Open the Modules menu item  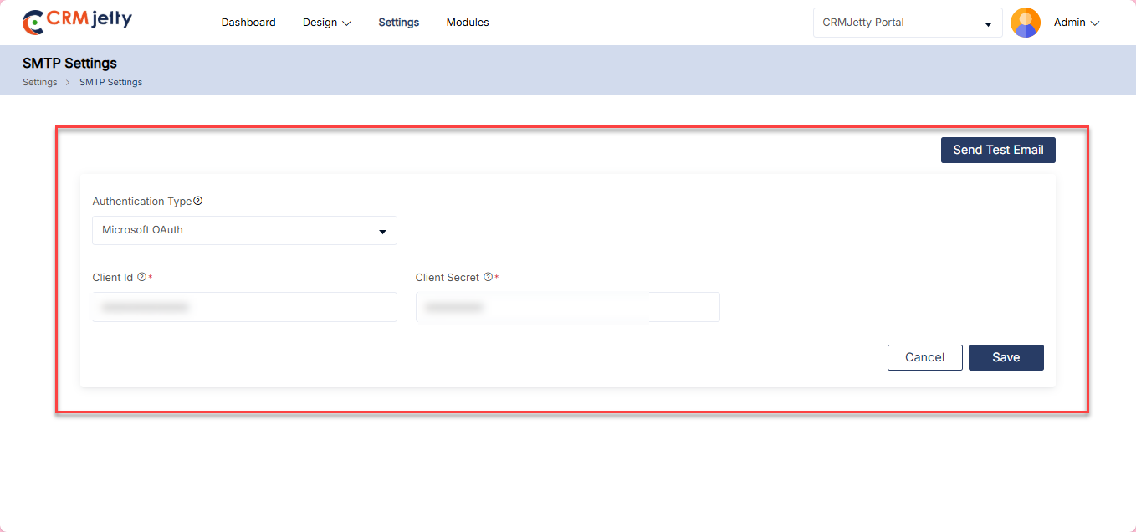pos(468,23)
